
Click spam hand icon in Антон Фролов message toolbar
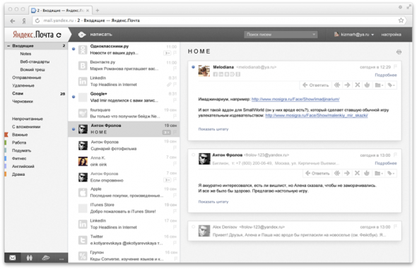pyautogui.click(x=367, y=173)
